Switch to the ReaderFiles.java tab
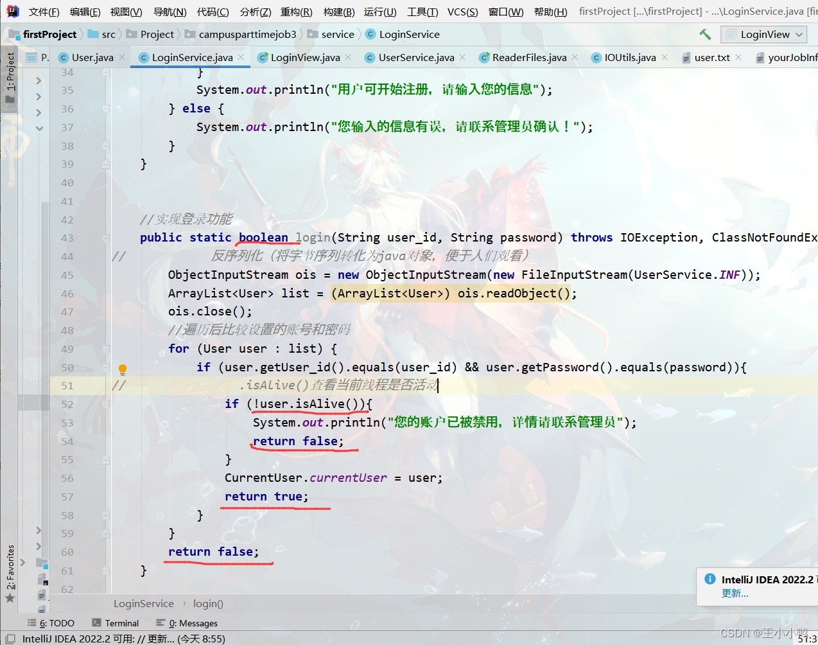Viewport: 818px width, 645px height. [529, 57]
